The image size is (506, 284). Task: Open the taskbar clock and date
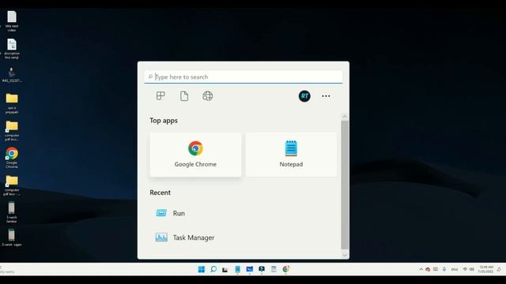pyautogui.click(x=485, y=269)
